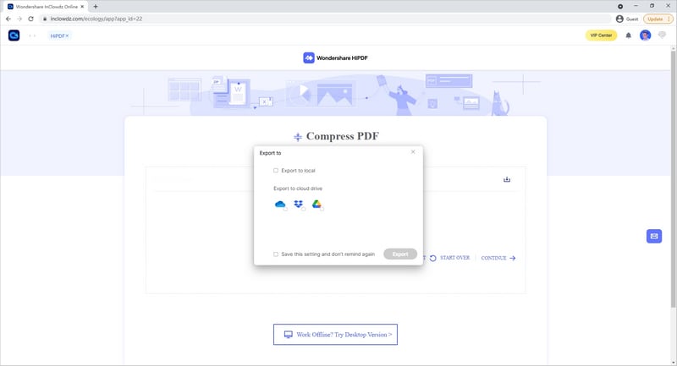Screen dimensions: 677x366
Task: Open Work Offline? Try Desktop Version link
Action: [335, 335]
